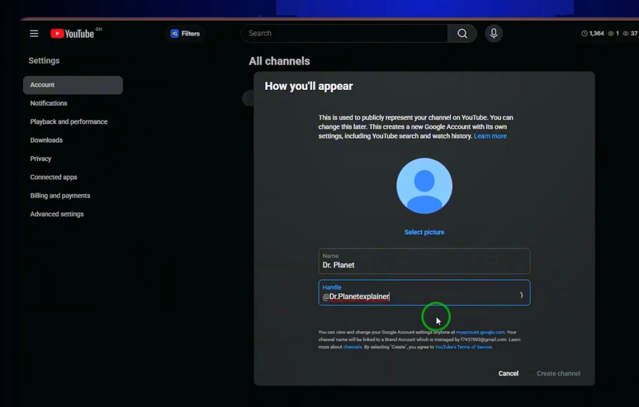
Task: Cancel the channel creation dialog
Action: 508,373
